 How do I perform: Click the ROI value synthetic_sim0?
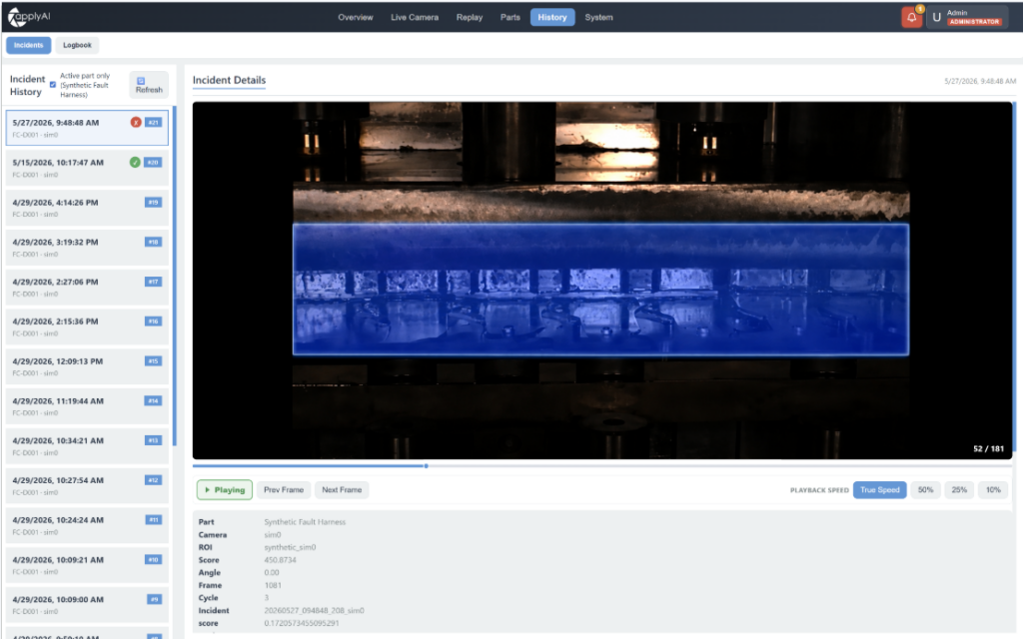click(290, 547)
